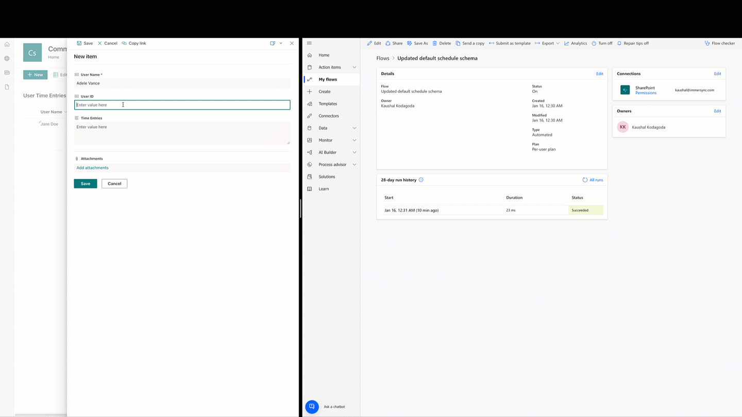This screenshot has height=417, width=742.
Task: Click the Jane Doe list entry
Action: coord(49,124)
